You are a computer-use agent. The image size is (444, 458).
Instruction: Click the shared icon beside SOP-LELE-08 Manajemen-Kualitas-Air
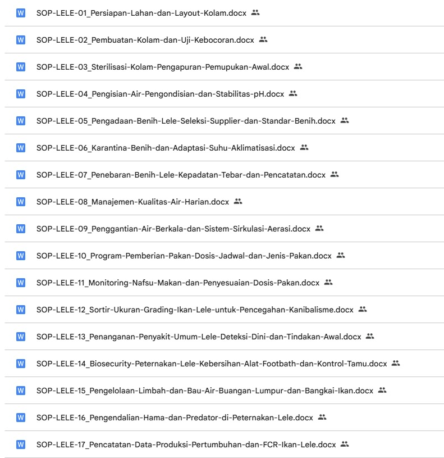pyautogui.click(x=238, y=201)
